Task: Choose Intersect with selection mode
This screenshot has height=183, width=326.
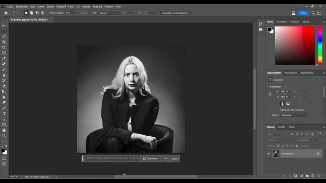Action: coord(43,13)
